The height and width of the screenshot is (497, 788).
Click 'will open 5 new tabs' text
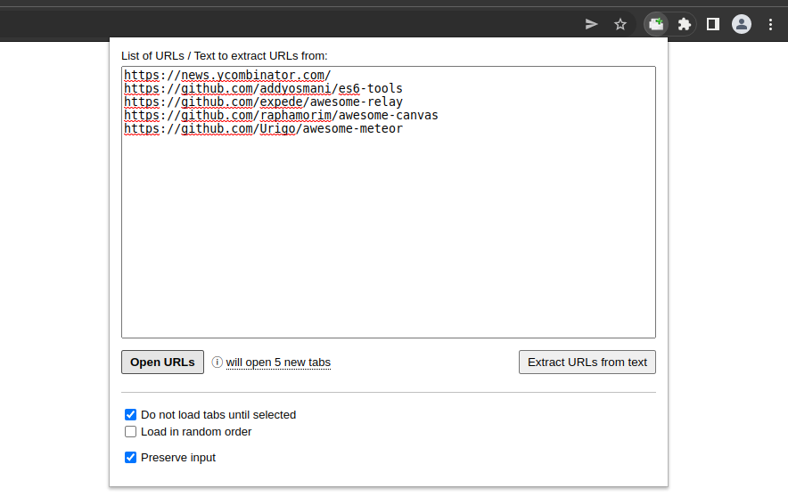click(x=278, y=363)
